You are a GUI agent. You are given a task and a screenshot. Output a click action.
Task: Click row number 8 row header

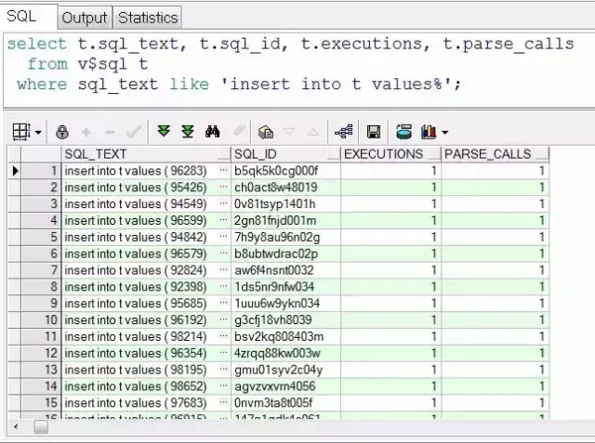pos(41,287)
